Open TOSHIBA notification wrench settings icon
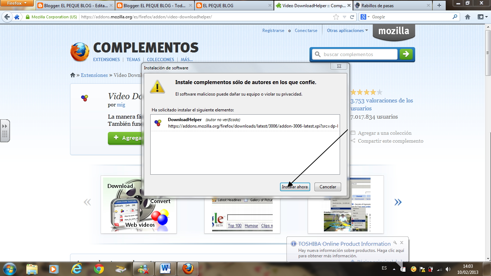Image resolution: width=491 pixels, height=276 pixels. (395, 243)
